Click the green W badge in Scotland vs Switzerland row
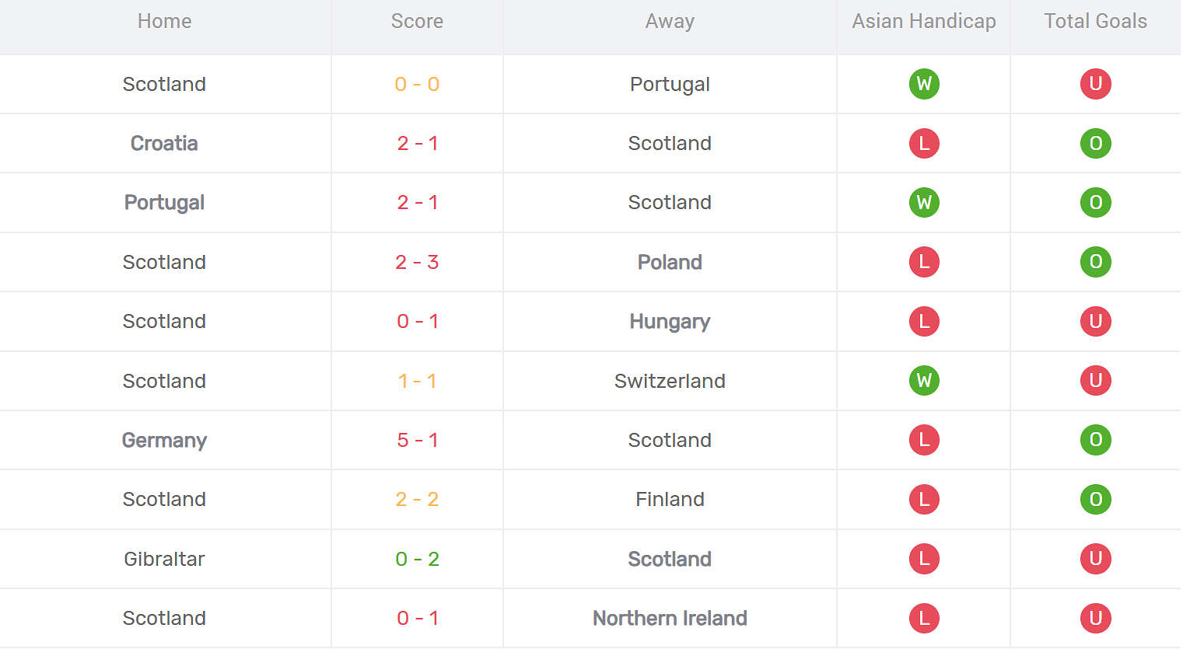This screenshot has width=1183, height=649. click(x=924, y=381)
